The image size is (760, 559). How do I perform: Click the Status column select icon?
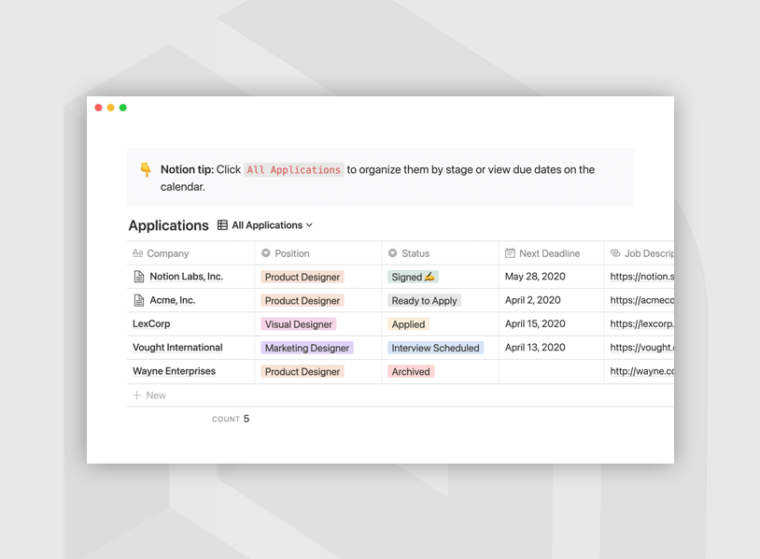393,253
